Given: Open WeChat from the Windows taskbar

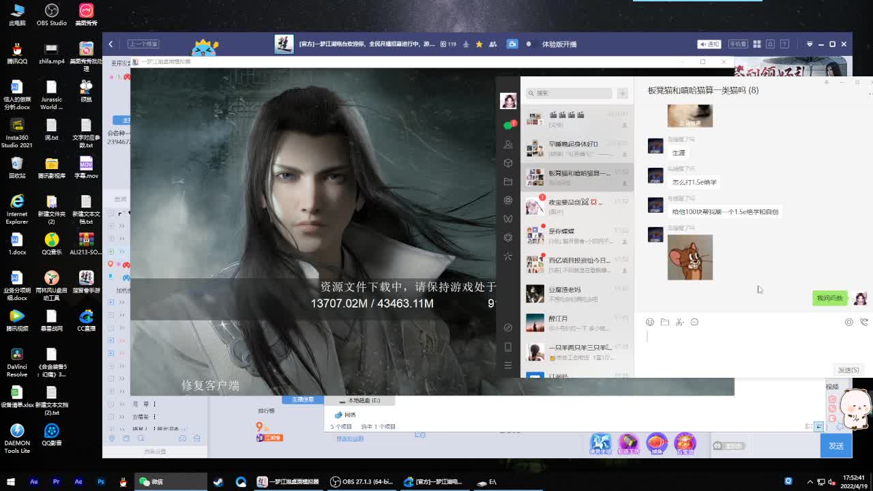Looking at the screenshot, I should click(171, 481).
